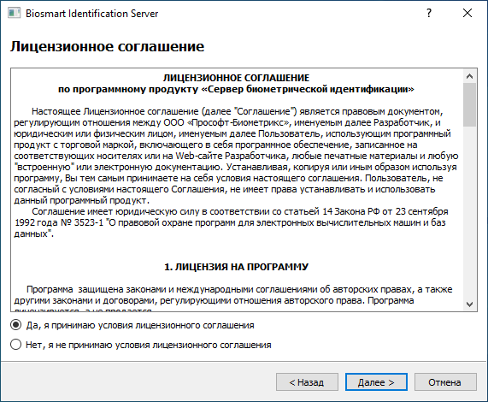Click the license text scroll down arrow
The height and width of the screenshot is (402, 488).
point(470,304)
